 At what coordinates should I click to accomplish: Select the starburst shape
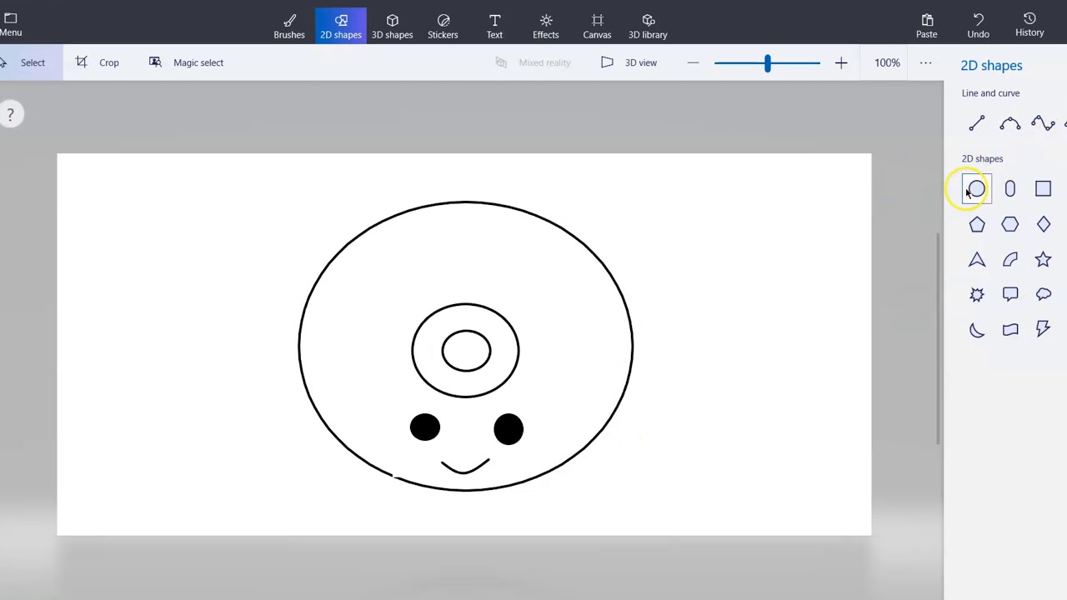[977, 294]
